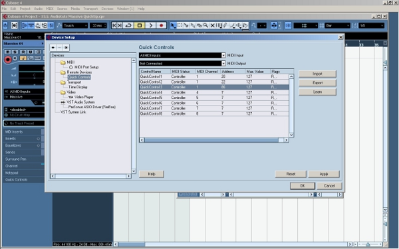Click the Help button in dialog
Screen dimensions: 399x249
(152, 174)
